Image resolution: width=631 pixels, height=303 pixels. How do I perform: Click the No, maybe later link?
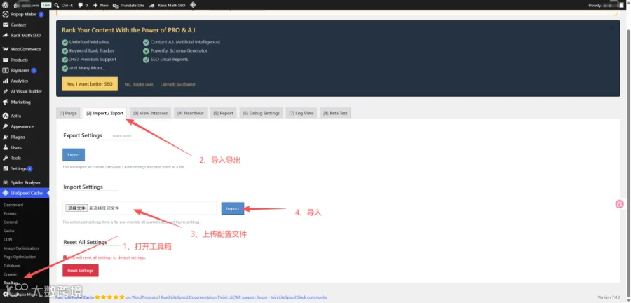(x=140, y=84)
